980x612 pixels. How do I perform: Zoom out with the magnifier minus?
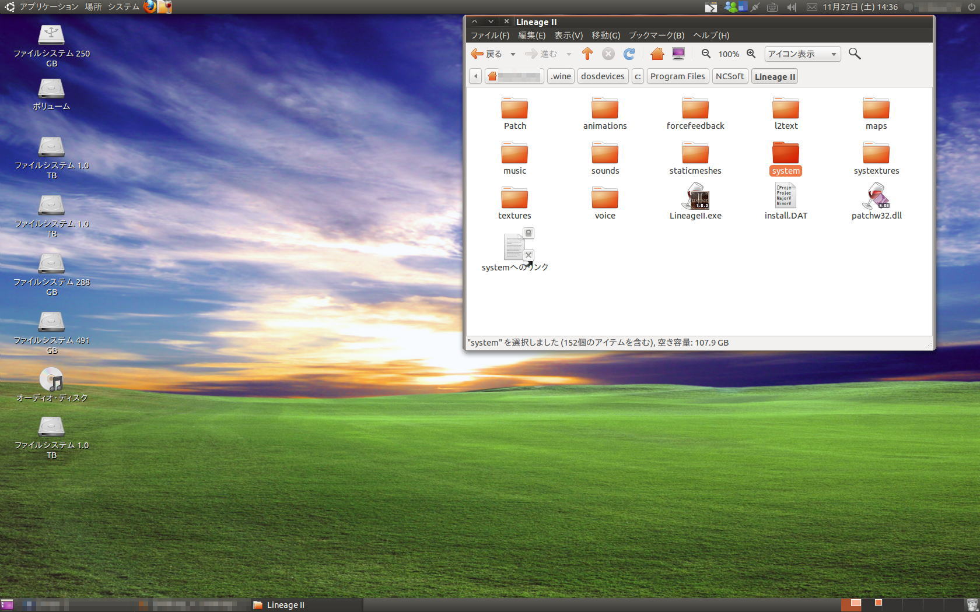tap(706, 54)
